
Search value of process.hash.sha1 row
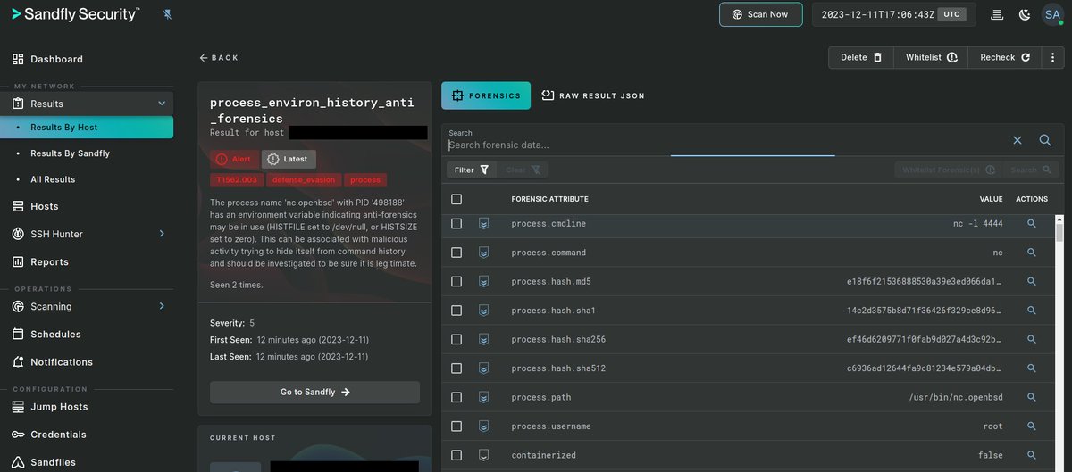[1031, 311]
